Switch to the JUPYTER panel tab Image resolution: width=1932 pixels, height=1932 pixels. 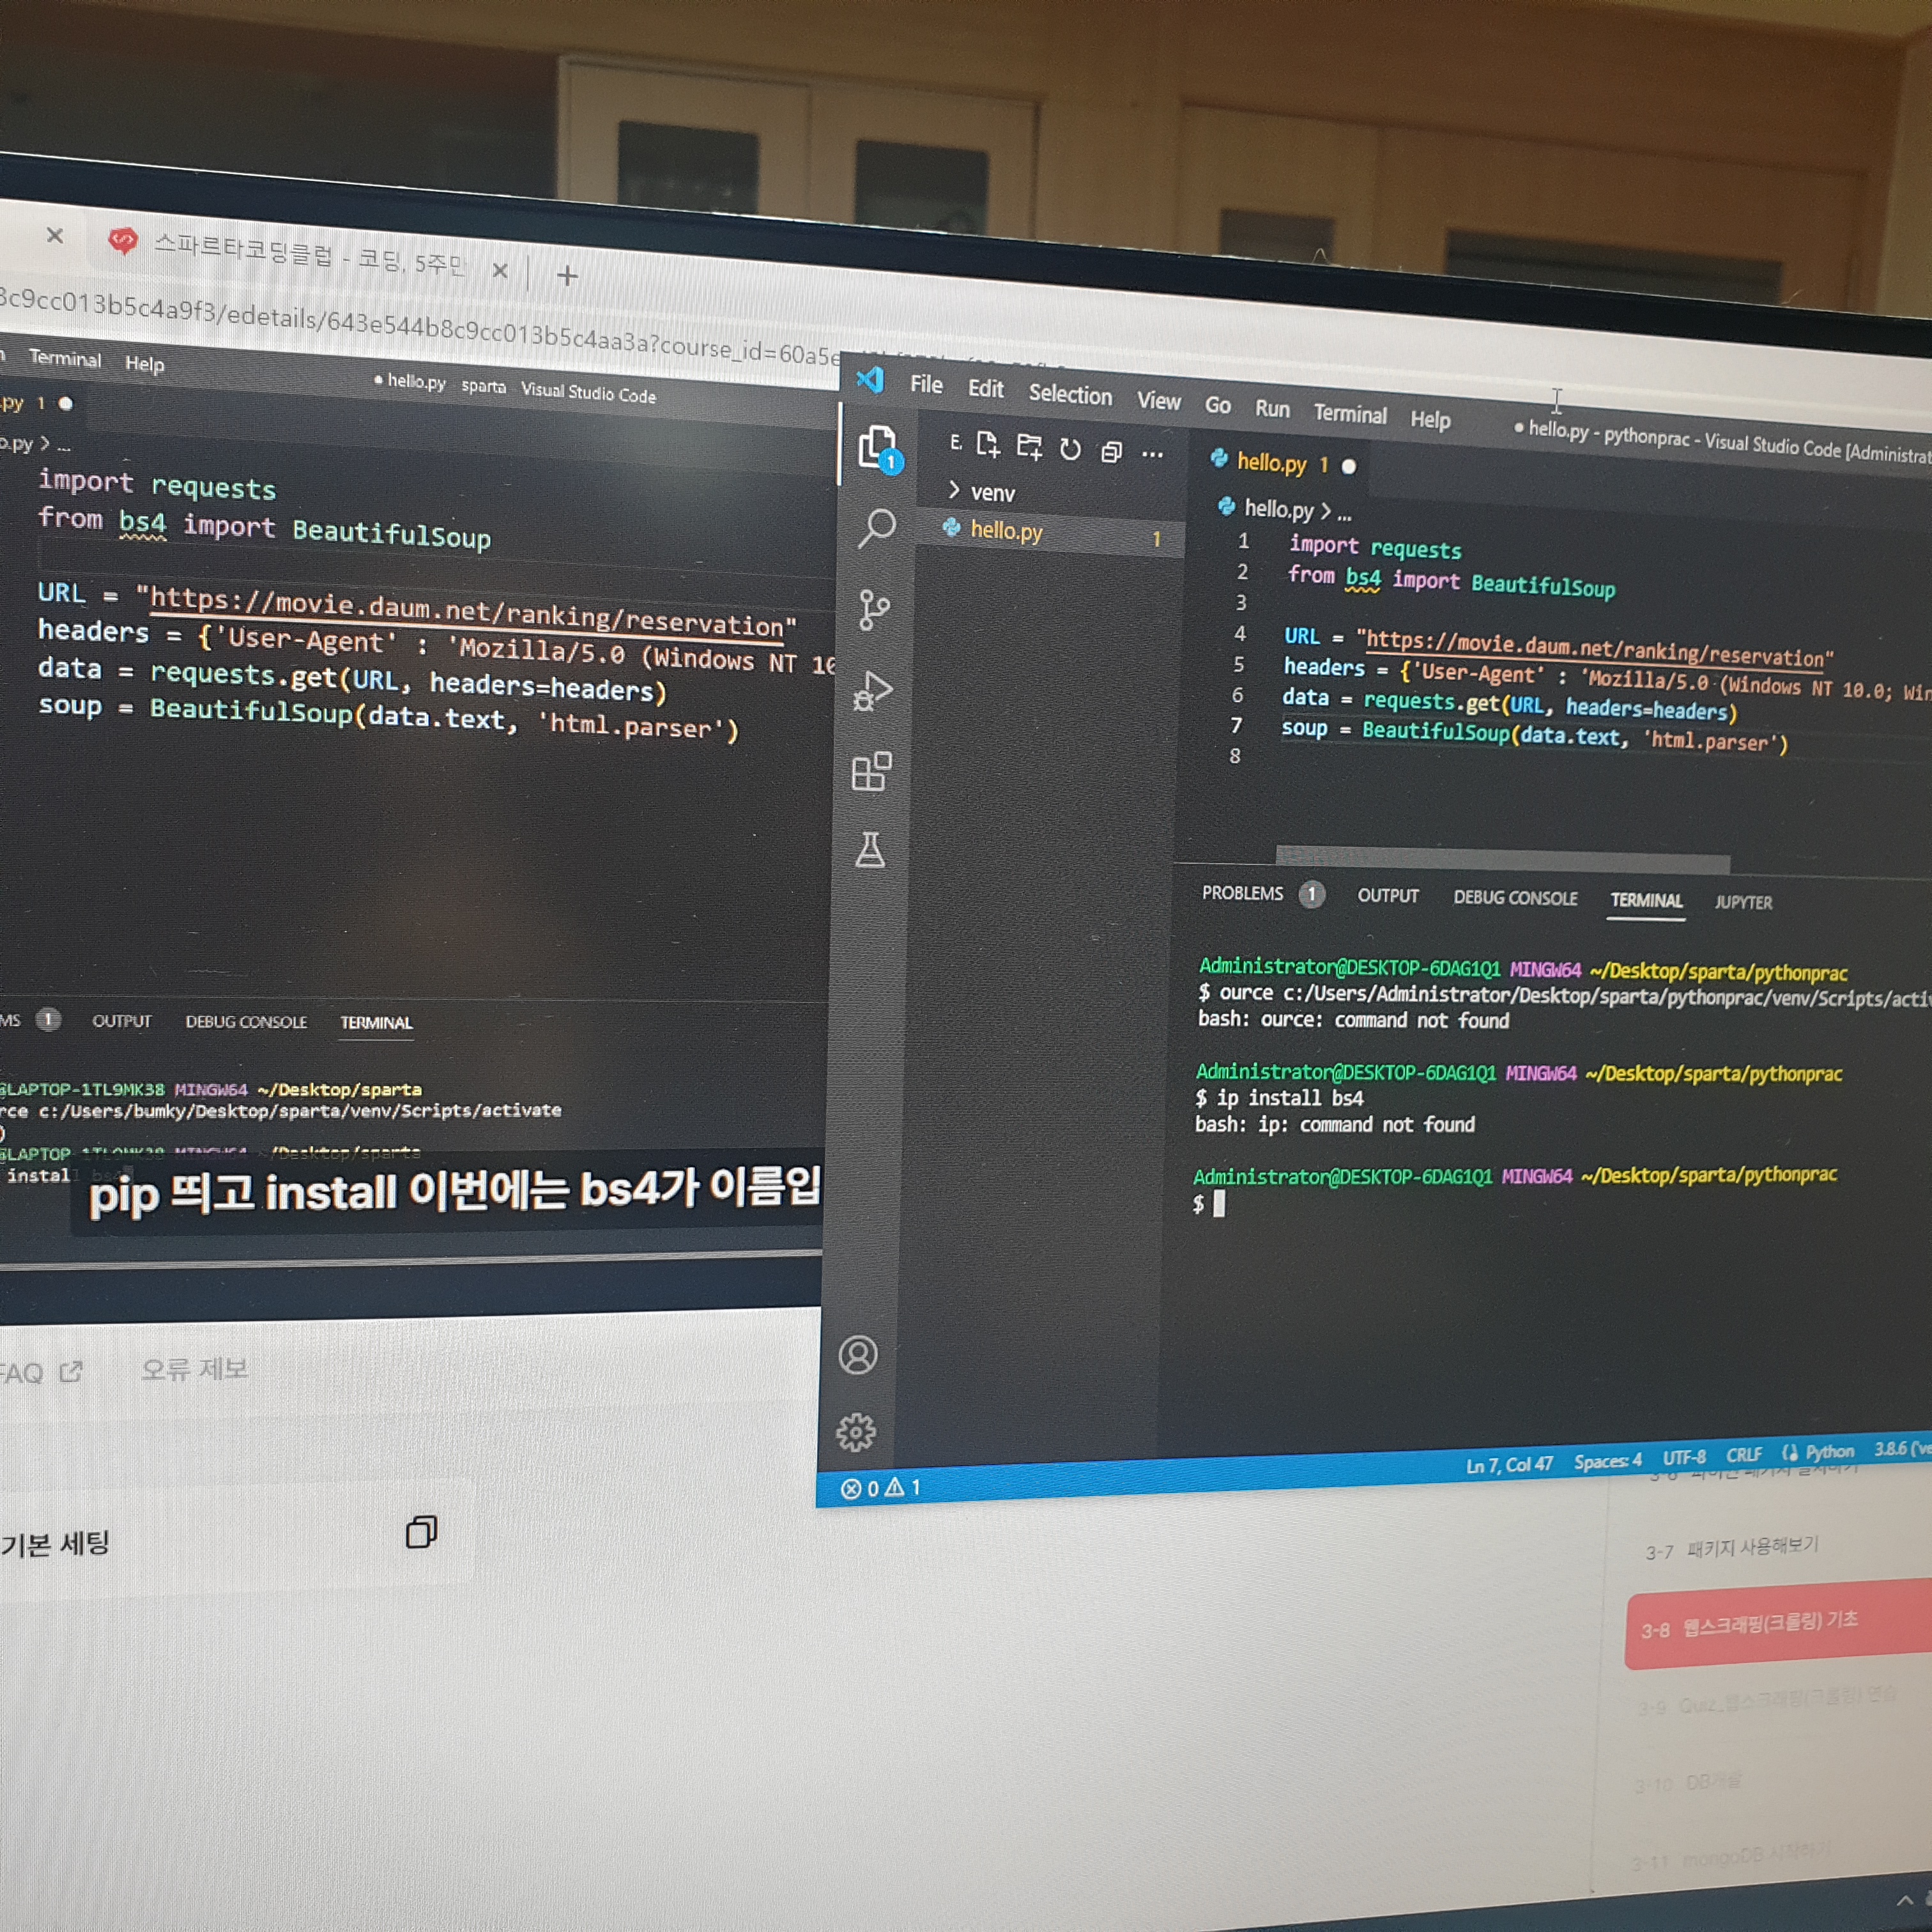click(1743, 902)
